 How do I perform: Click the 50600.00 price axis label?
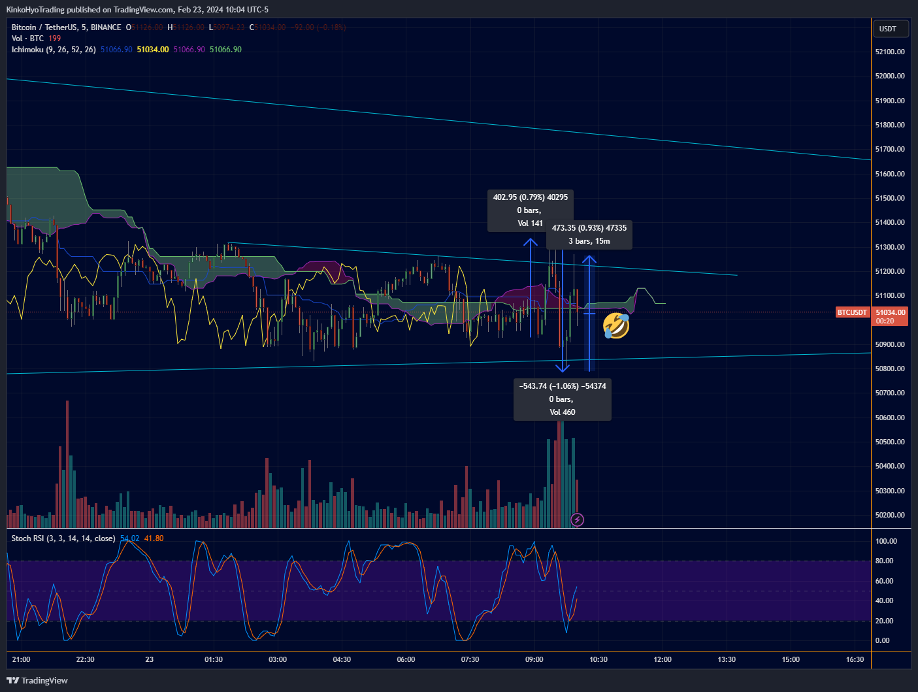pos(890,418)
